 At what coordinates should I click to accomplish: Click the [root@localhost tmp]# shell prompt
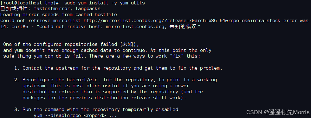click(29, 3)
